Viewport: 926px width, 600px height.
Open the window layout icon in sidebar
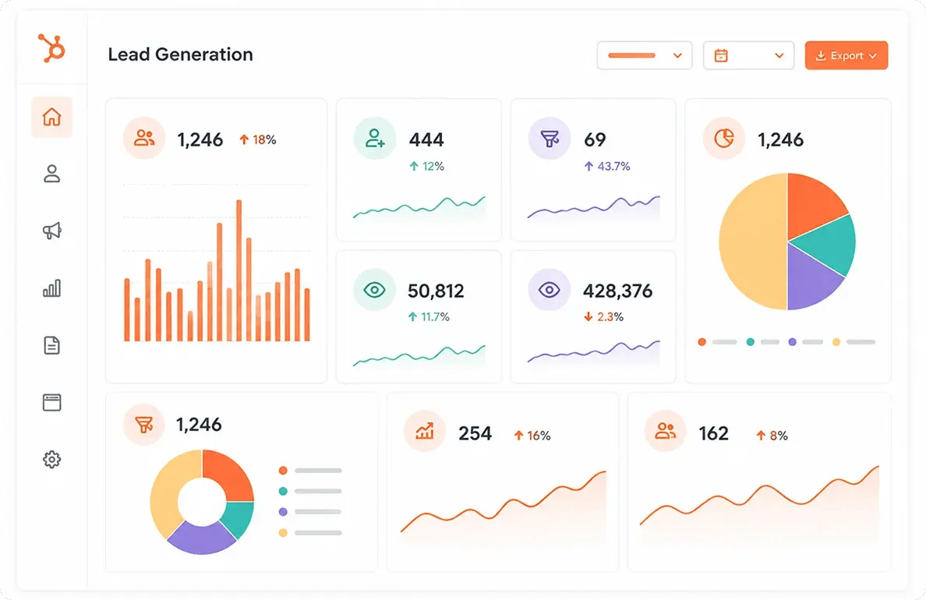point(52,403)
